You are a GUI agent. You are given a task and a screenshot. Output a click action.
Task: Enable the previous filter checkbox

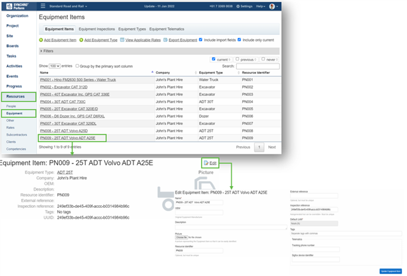coord(237,59)
